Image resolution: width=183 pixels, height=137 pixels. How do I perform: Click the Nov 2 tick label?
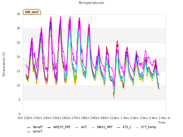tap(128, 118)
